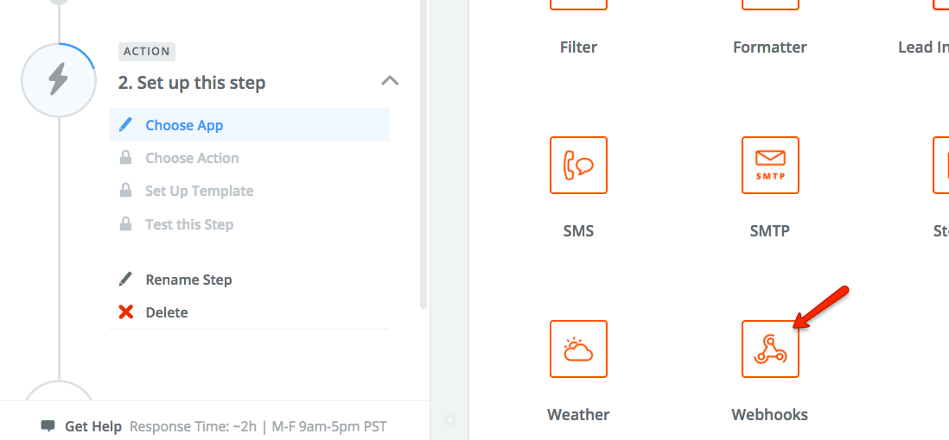Click the Filter app label
This screenshot has height=440, width=949.
[x=578, y=47]
